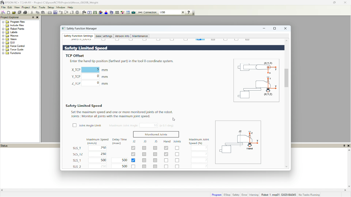351x197 pixels.
Task: Check the Joints checkbox for SLS_T
Action: pos(177,148)
